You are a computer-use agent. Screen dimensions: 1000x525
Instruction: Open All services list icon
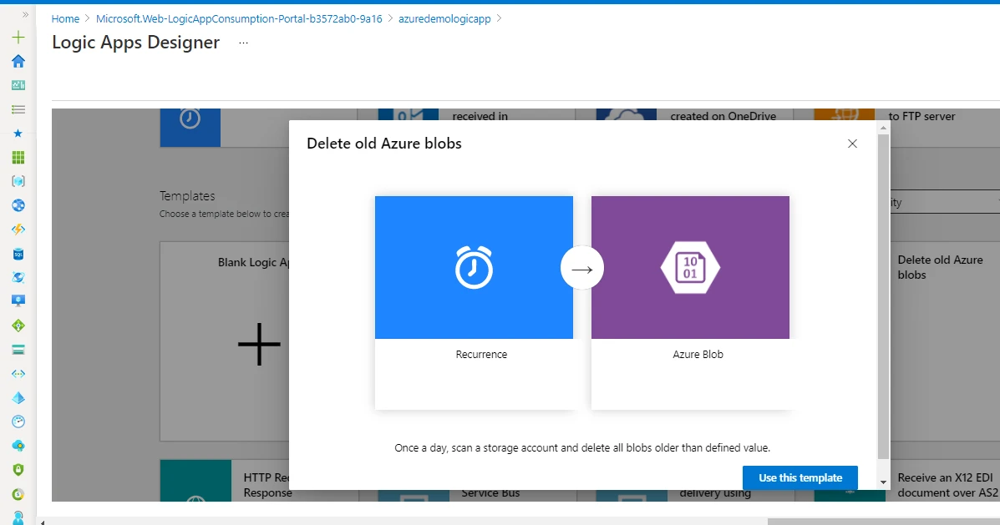(18, 108)
